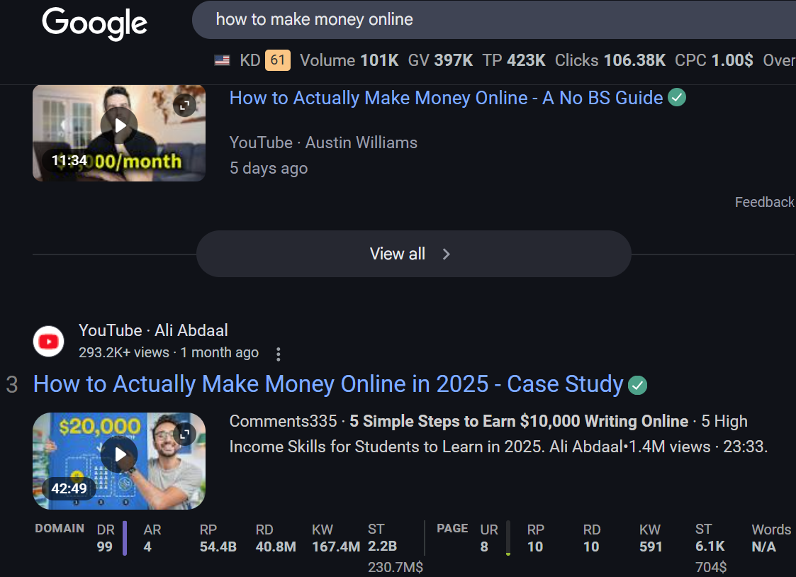Click the green checkmark beside No BS Guide title

pyautogui.click(x=677, y=97)
